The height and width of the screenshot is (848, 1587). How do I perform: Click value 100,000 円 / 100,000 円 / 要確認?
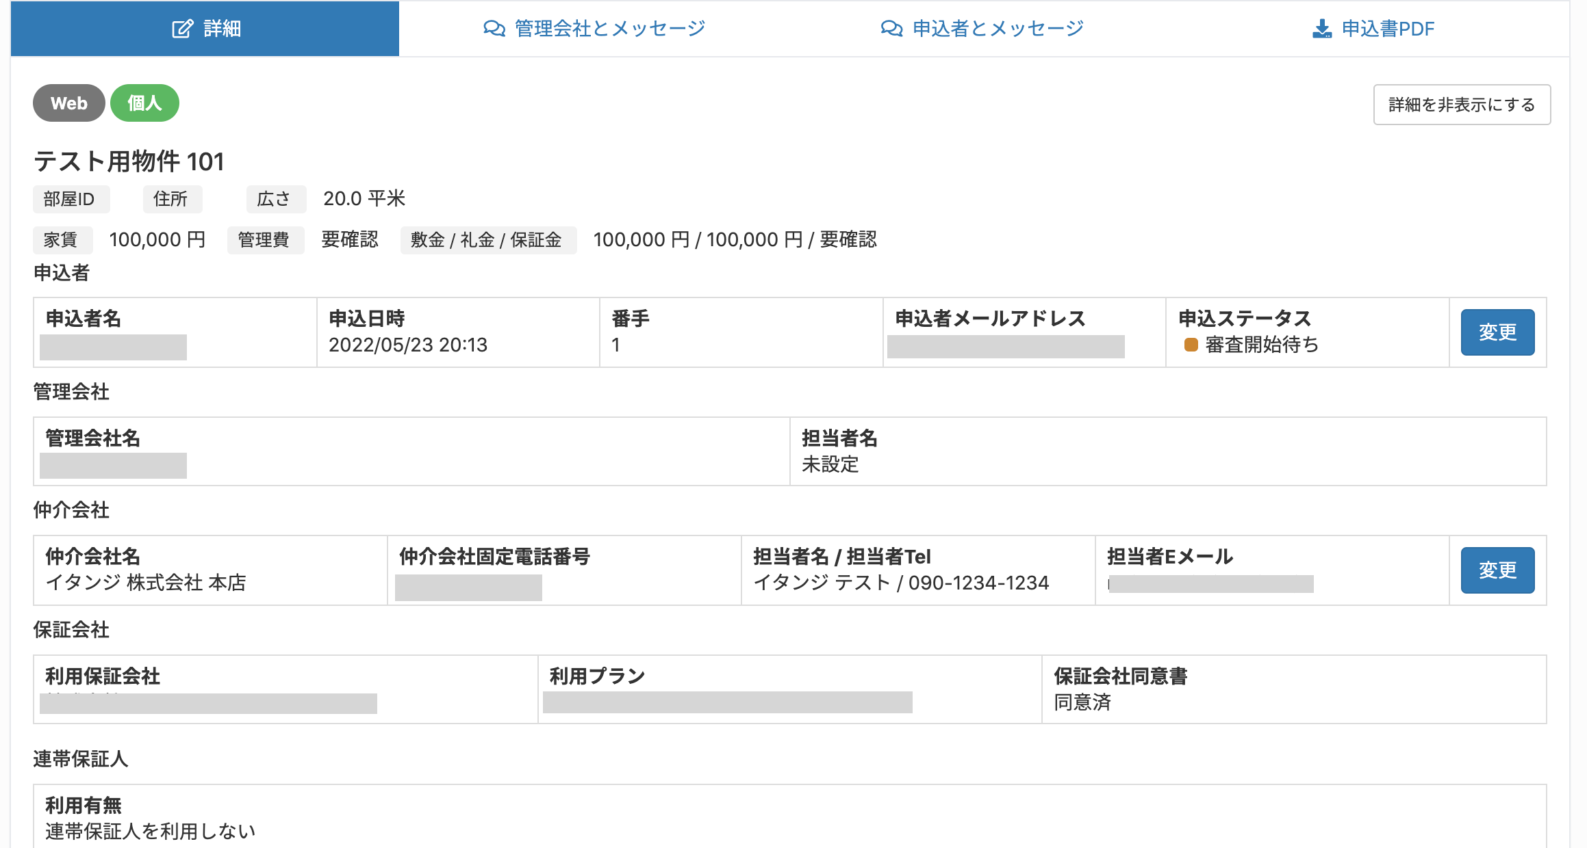735,239
